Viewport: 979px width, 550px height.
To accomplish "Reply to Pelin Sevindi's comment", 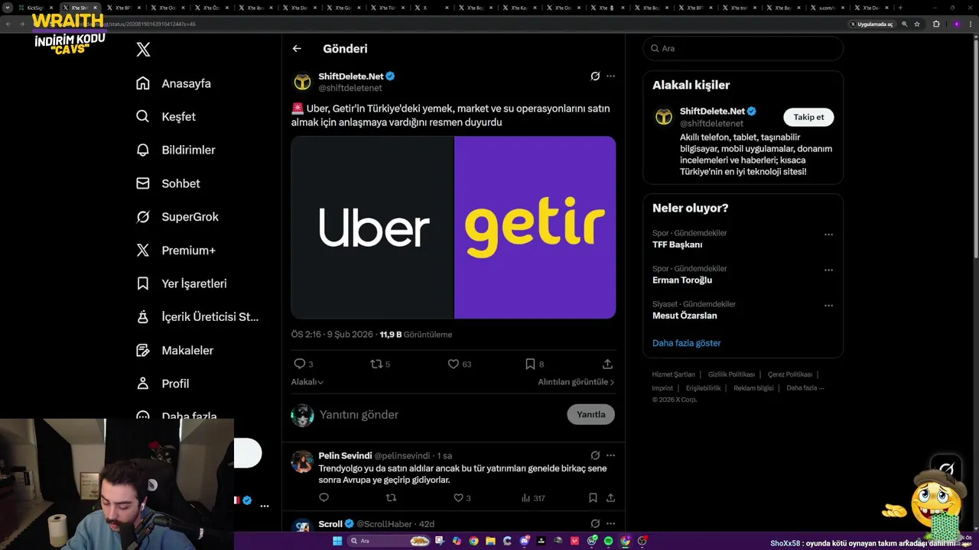I will click(324, 498).
